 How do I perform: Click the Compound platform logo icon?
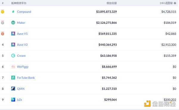pyautogui.click(x=13, y=12)
